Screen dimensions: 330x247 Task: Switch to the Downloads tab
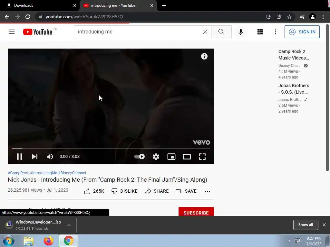point(40,5)
